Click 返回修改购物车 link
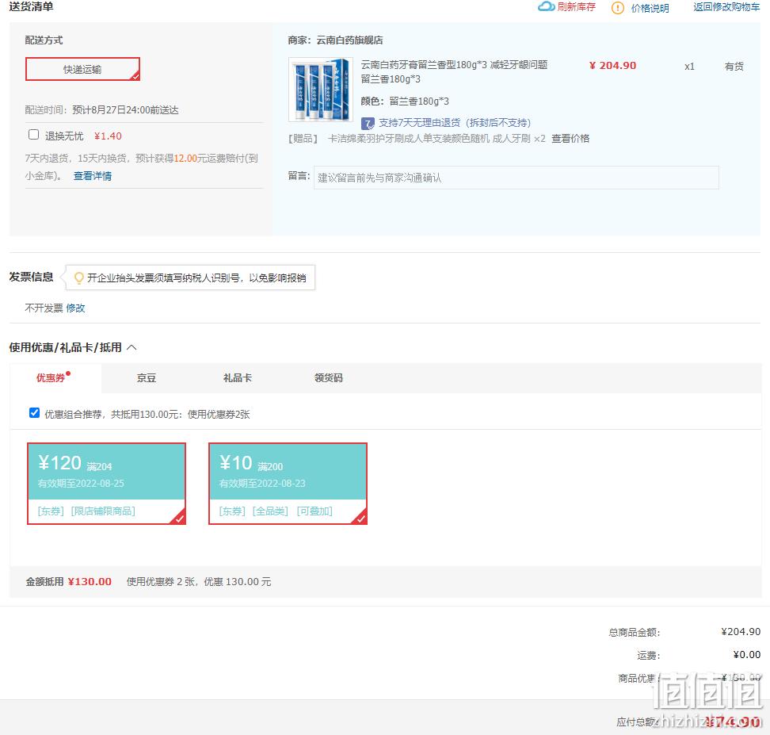770x735 pixels. tap(726, 7)
